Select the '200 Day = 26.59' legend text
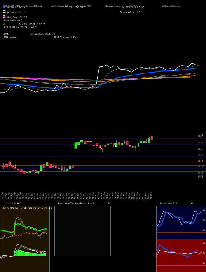The width and height of the screenshot is (206, 272). coord(16,17)
